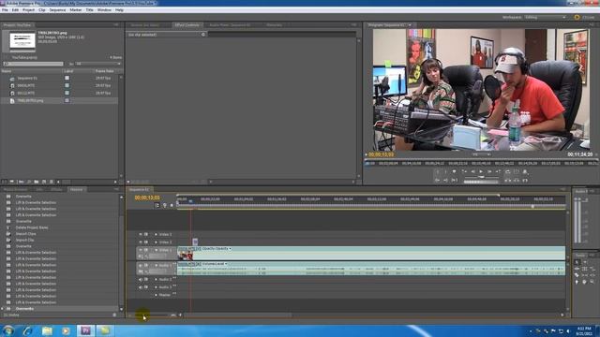Collapse the Audio 1 track
The width and height of the screenshot is (600, 337).
click(x=156, y=265)
